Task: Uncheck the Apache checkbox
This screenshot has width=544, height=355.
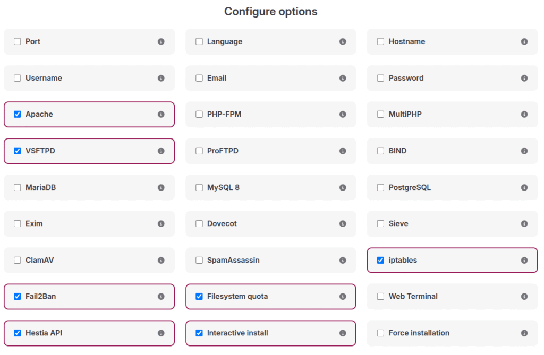Action: pos(18,115)
